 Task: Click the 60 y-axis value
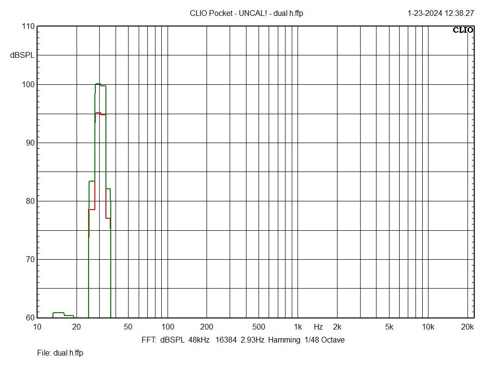coord(30,318)
